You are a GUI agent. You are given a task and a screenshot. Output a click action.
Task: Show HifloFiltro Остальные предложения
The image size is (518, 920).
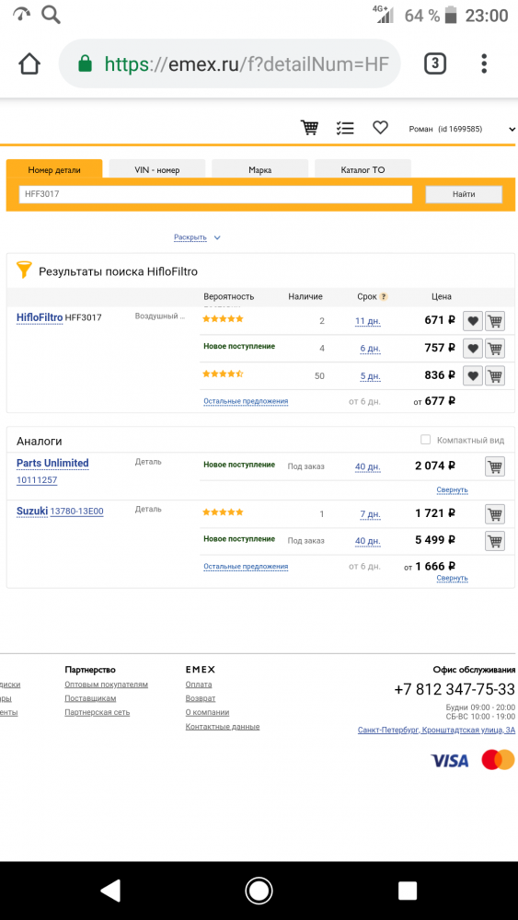coord(246,401)
